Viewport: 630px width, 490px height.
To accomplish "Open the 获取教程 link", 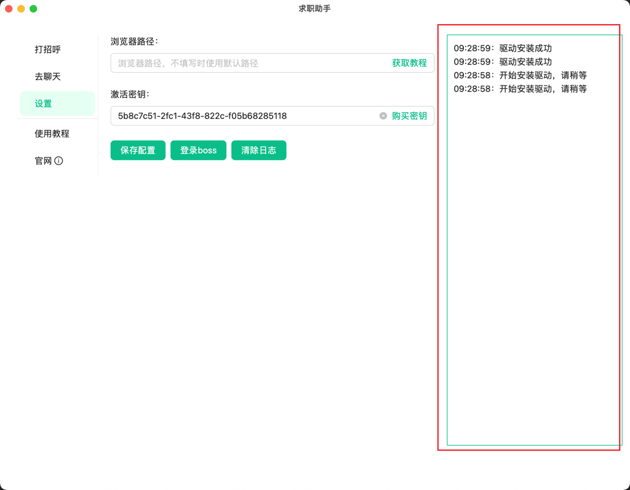I will [409, 63].
